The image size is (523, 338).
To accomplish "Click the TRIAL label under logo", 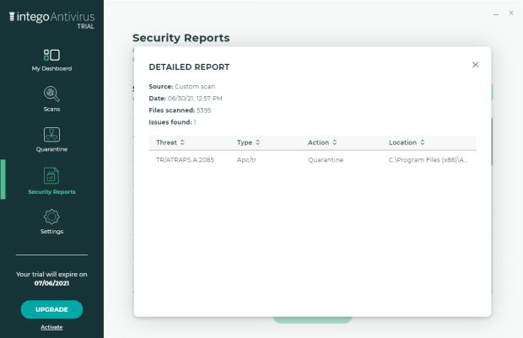I will click(86, 26).
